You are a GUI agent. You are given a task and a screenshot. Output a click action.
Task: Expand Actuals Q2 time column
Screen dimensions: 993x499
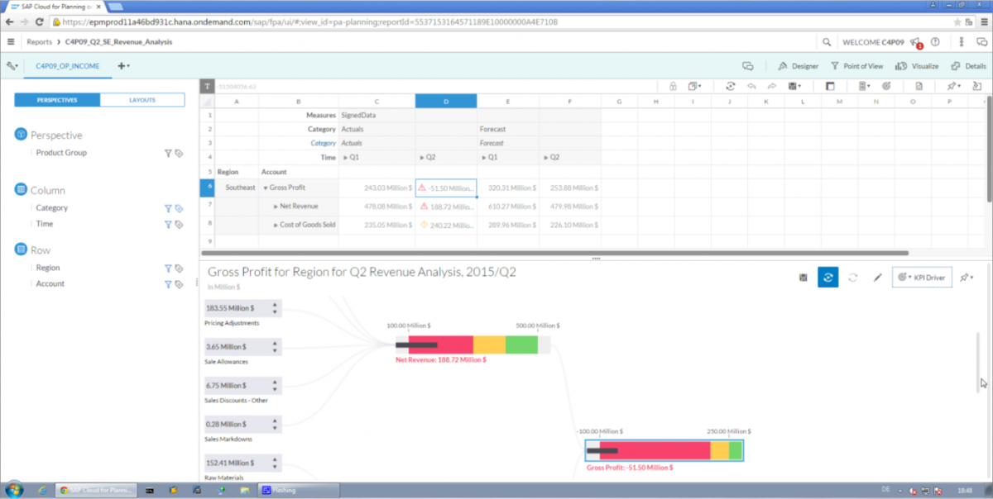422,157
